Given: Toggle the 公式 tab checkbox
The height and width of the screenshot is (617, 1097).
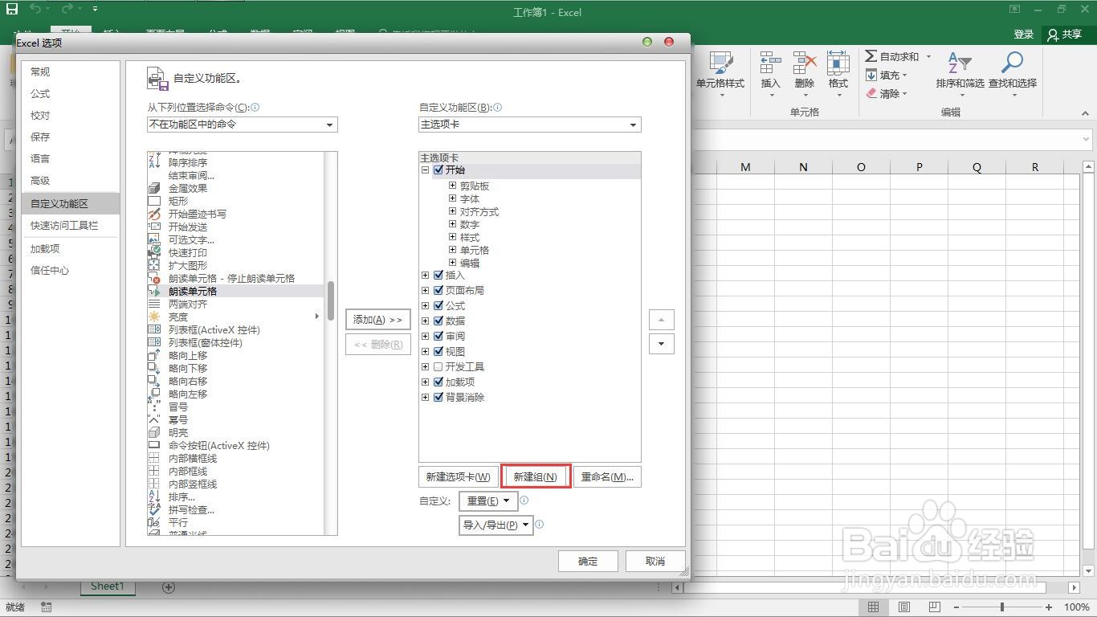Looking at the screenshot, I should coord(438,305).
